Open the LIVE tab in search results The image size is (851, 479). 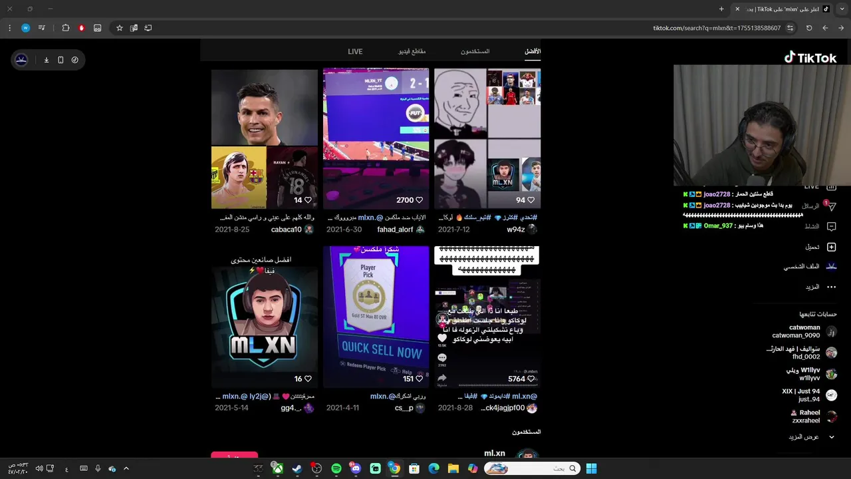click(355, 52)
